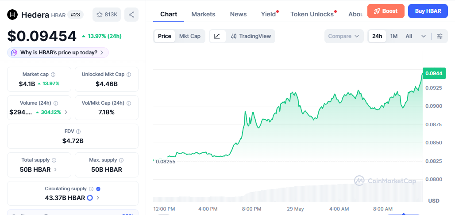The image size is (455, 215).
Task: Expand Circulating supply details chevron
Action: tap(98, 198)
